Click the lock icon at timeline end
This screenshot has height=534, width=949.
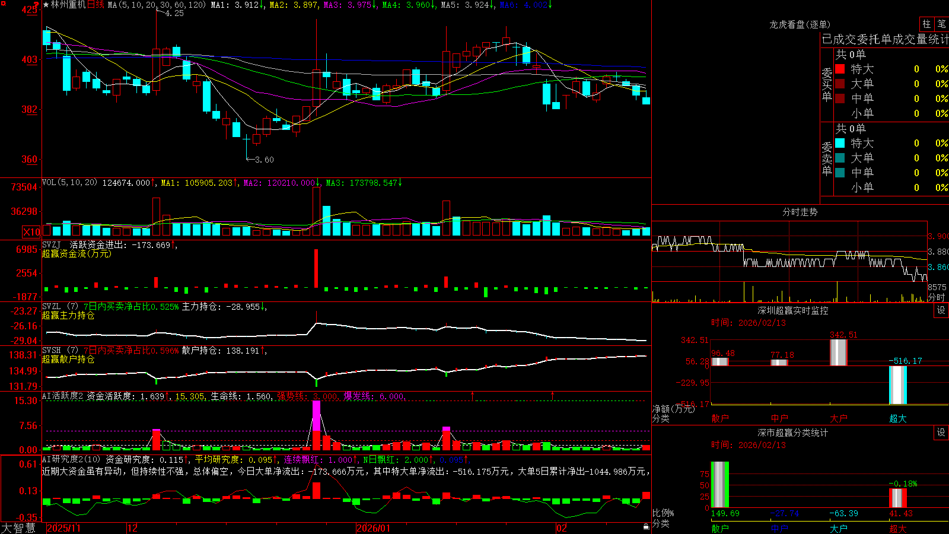click(x=646, y=527)
